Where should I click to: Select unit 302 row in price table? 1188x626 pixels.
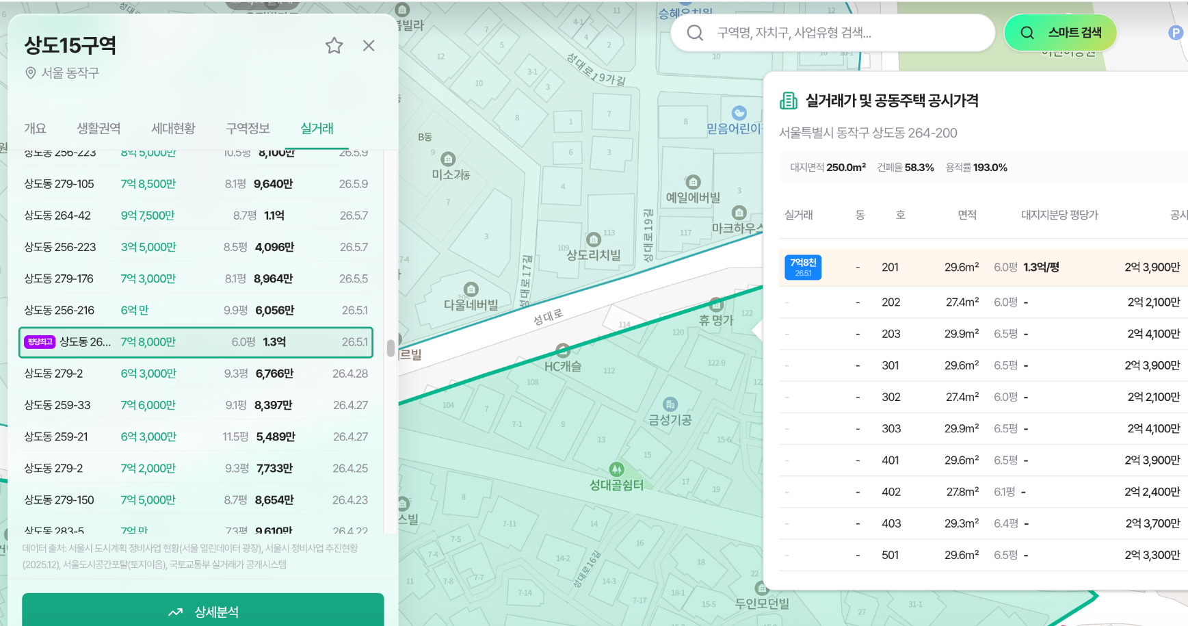(984, 397)
